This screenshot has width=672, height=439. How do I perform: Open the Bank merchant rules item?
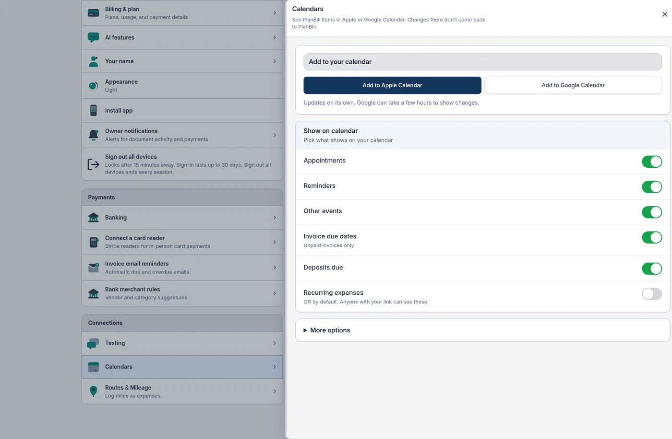point(182,293)
